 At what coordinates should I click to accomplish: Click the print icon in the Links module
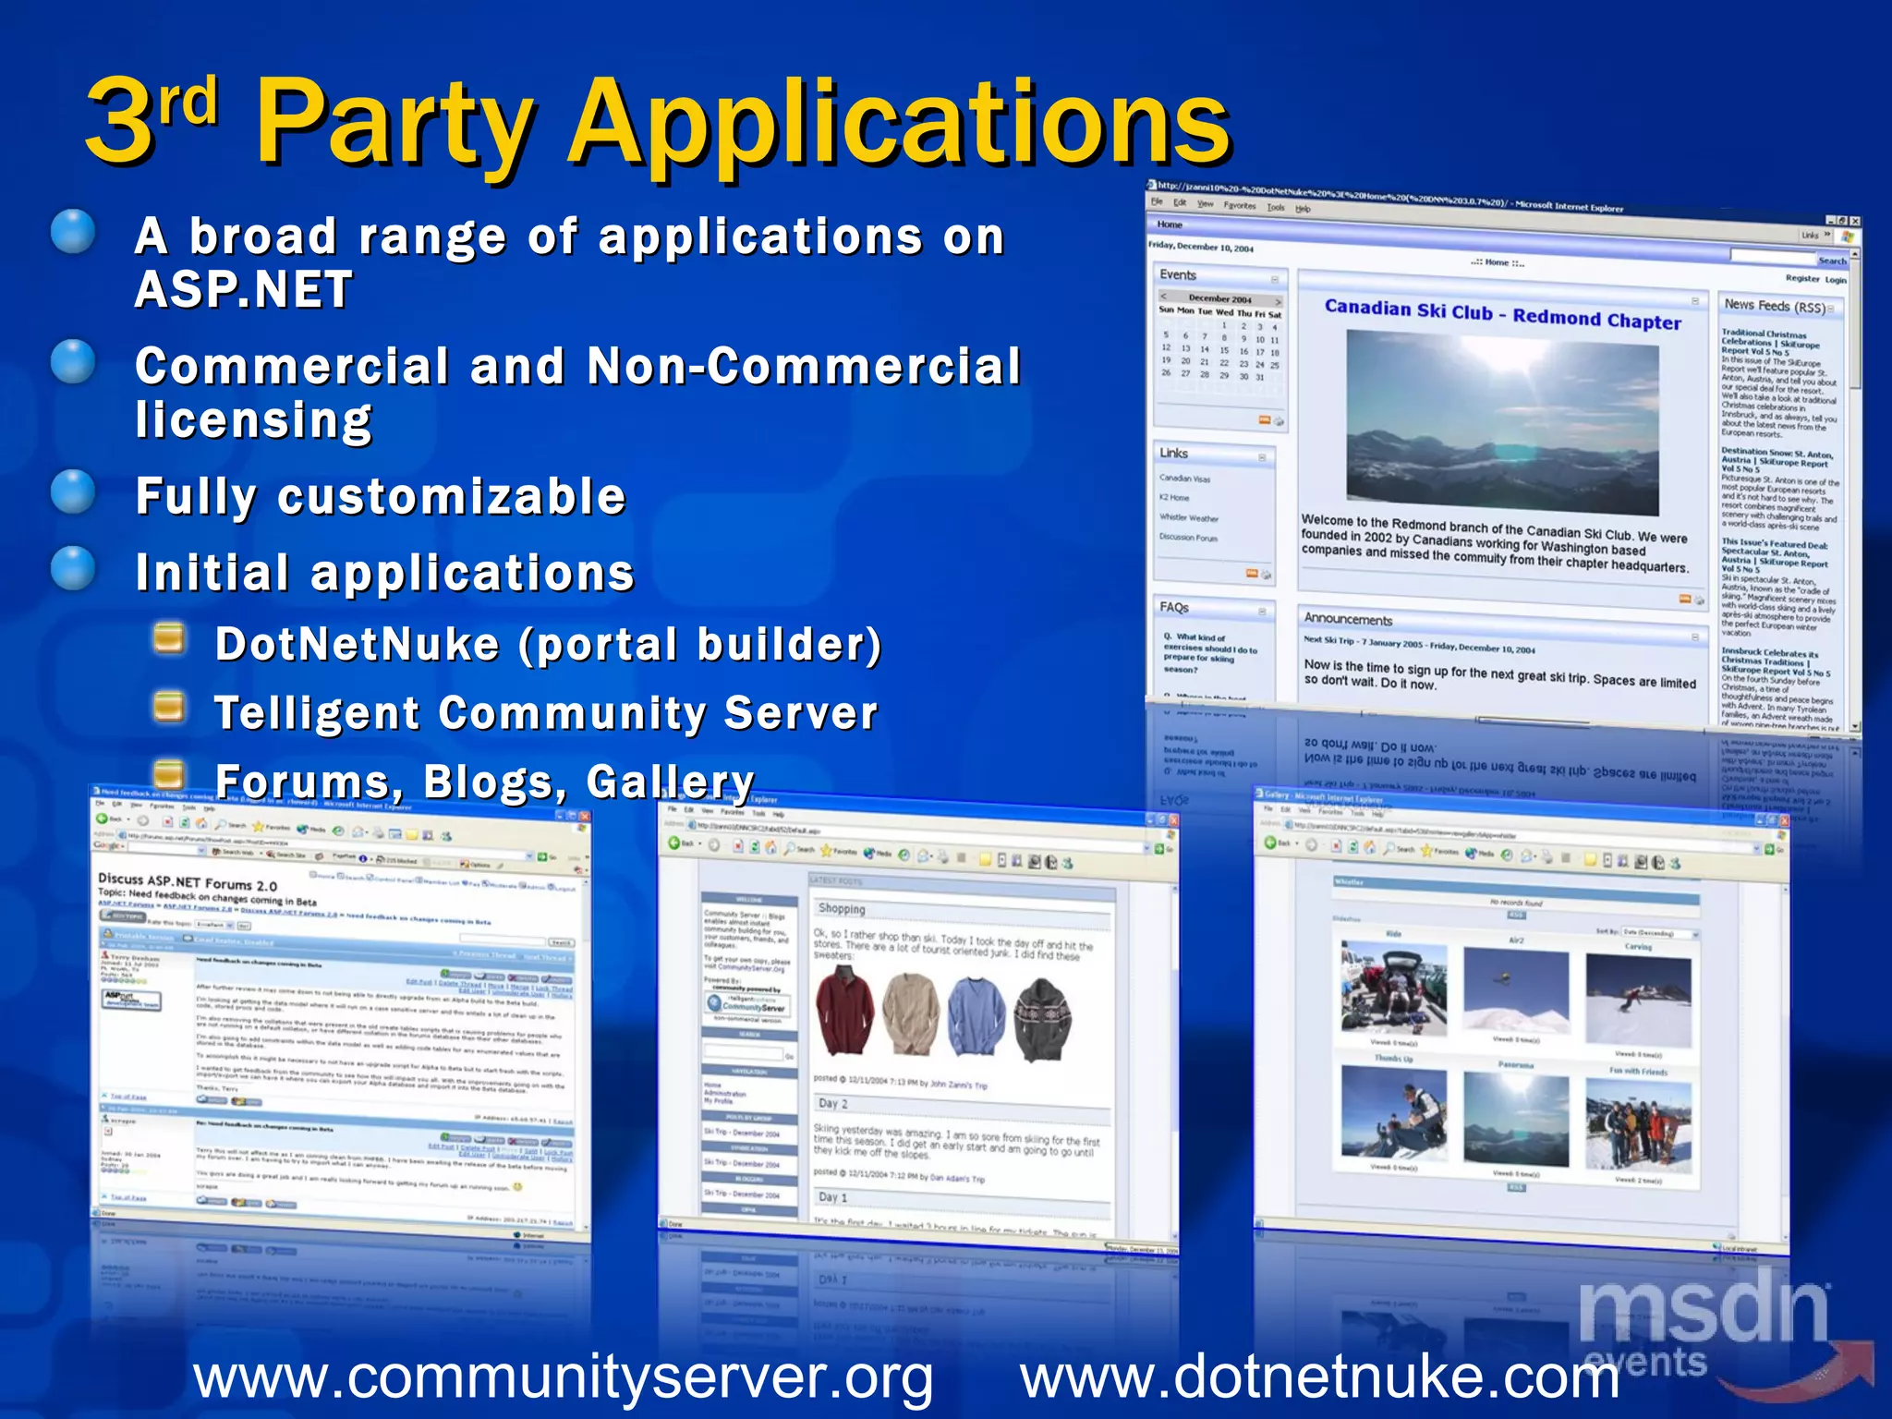click(x=1267, y=575)
